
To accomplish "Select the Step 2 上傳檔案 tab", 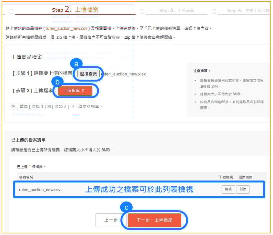I will coord(75,10).
